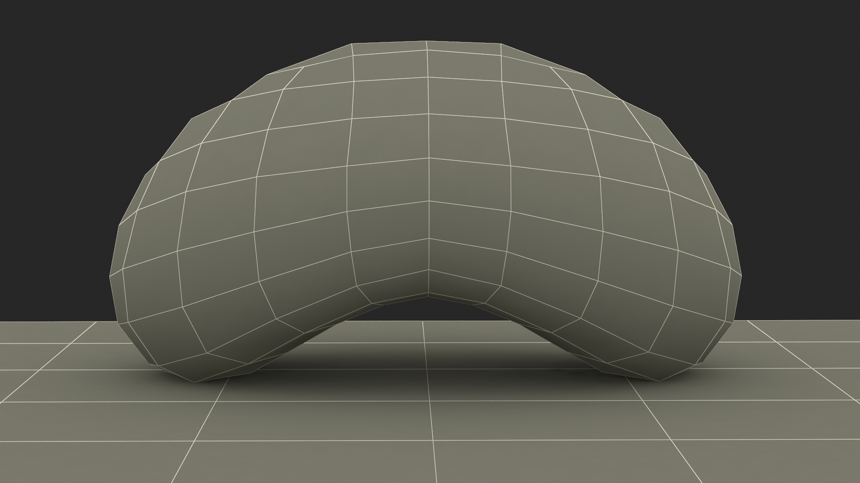The width and height of the screenshot is (860, 483).
Task: Click the topmost center vertex of the mesh
Action: pos(426,41)
